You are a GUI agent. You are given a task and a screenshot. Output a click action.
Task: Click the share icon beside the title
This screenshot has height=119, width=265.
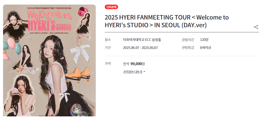click(x=256, y=27)
